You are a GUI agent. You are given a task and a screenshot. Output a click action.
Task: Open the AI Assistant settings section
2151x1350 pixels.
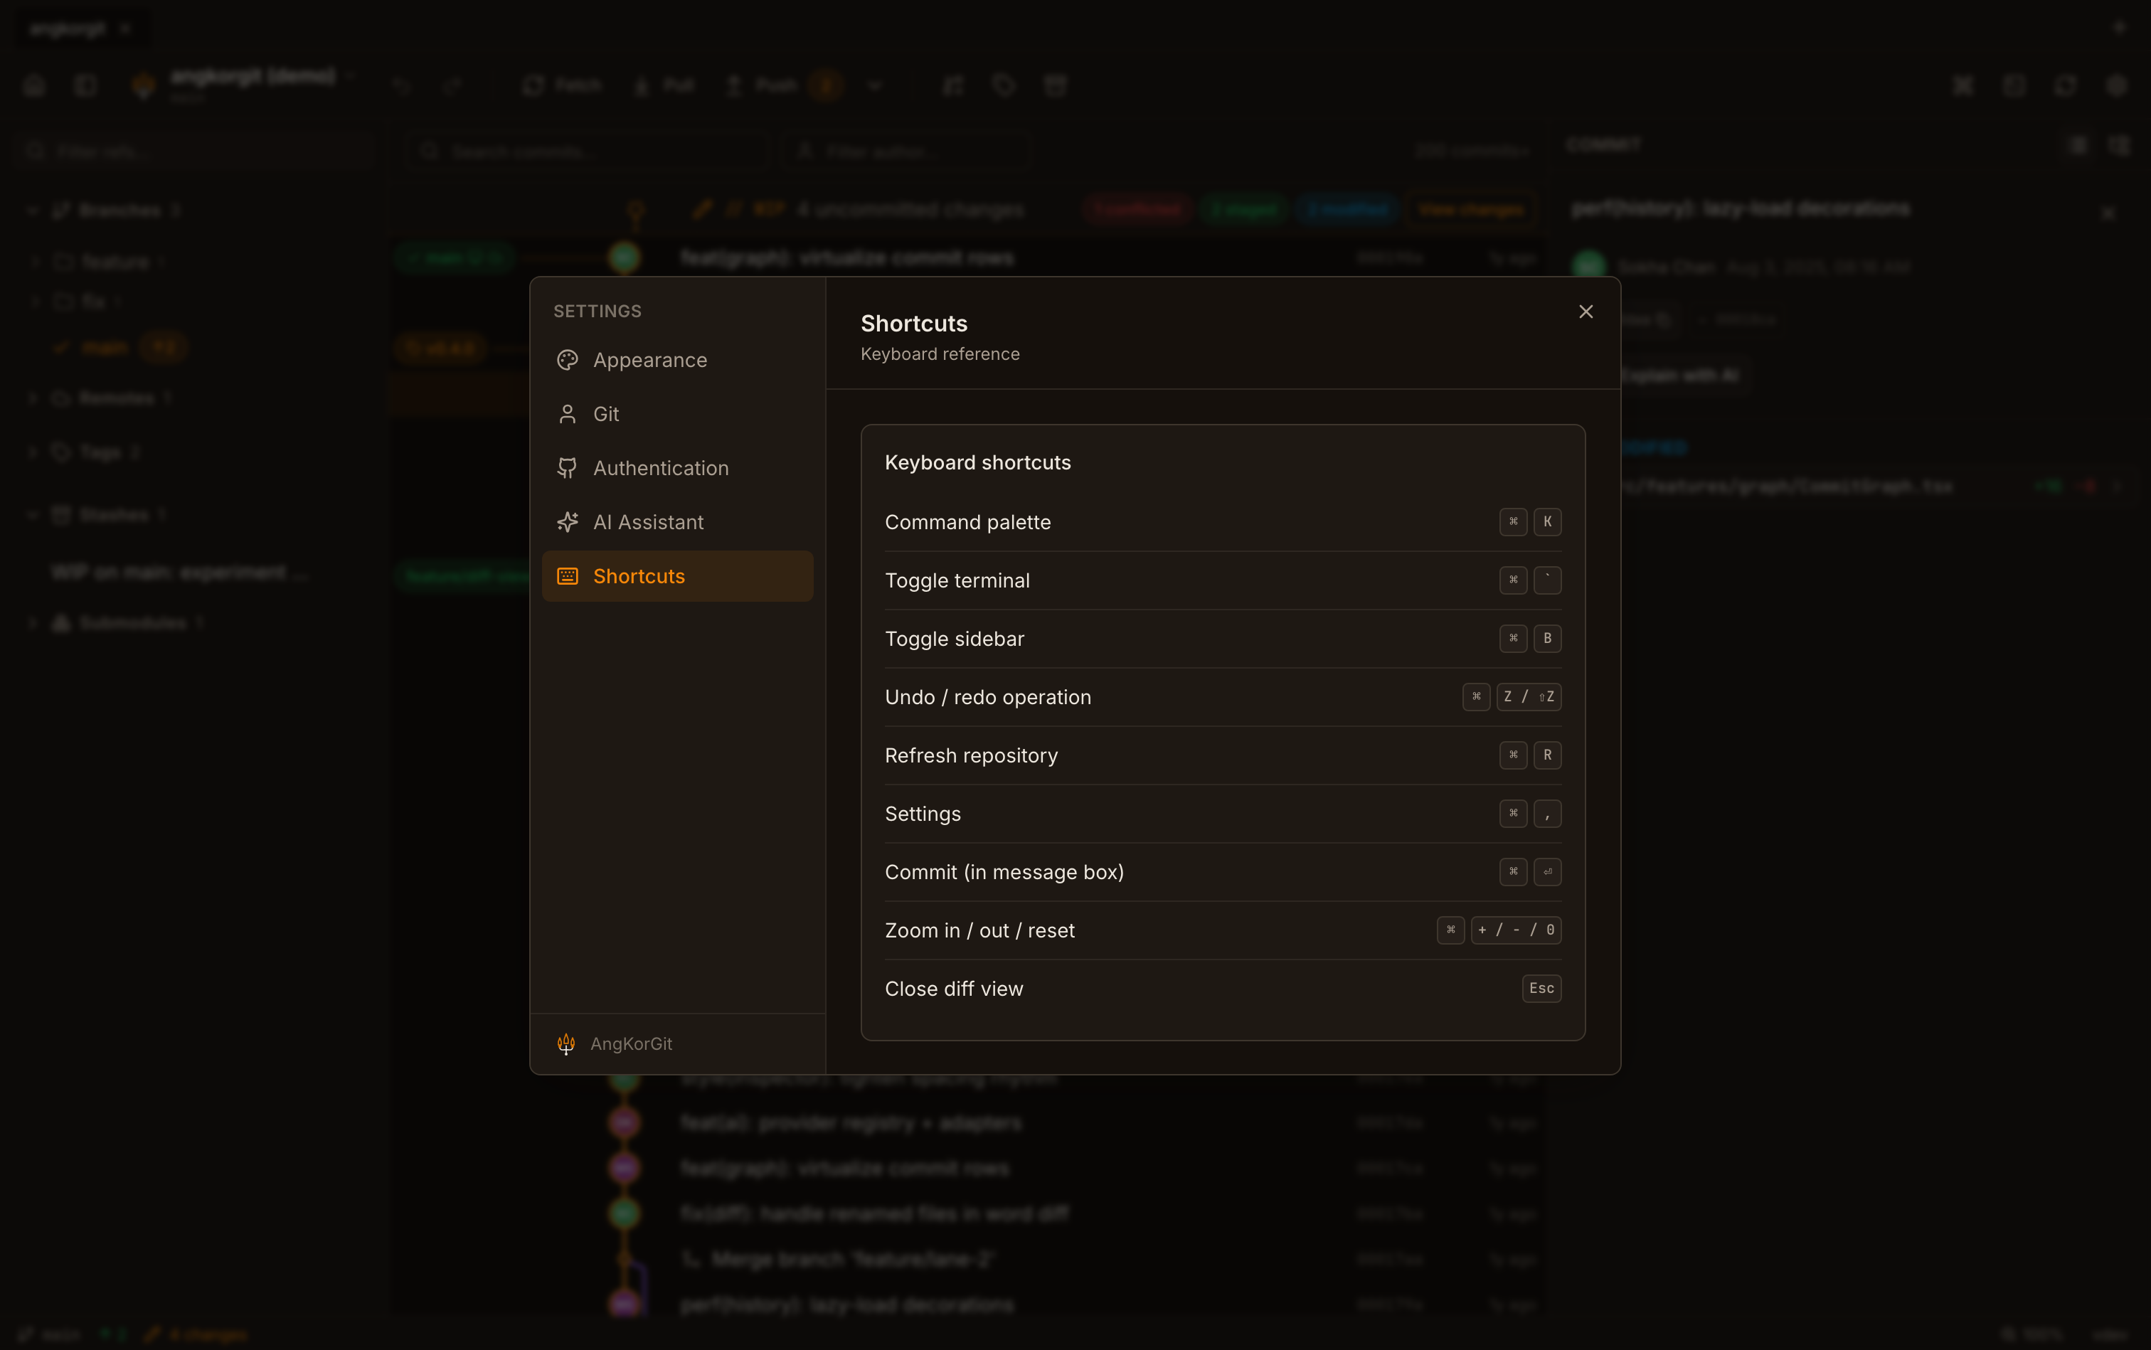click(678, 522)
